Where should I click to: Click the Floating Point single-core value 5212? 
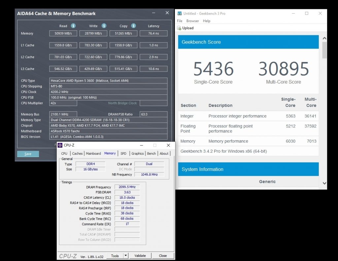tap(290, 126)
